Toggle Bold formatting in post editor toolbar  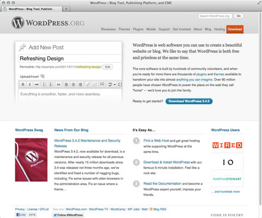pos(23,84)
